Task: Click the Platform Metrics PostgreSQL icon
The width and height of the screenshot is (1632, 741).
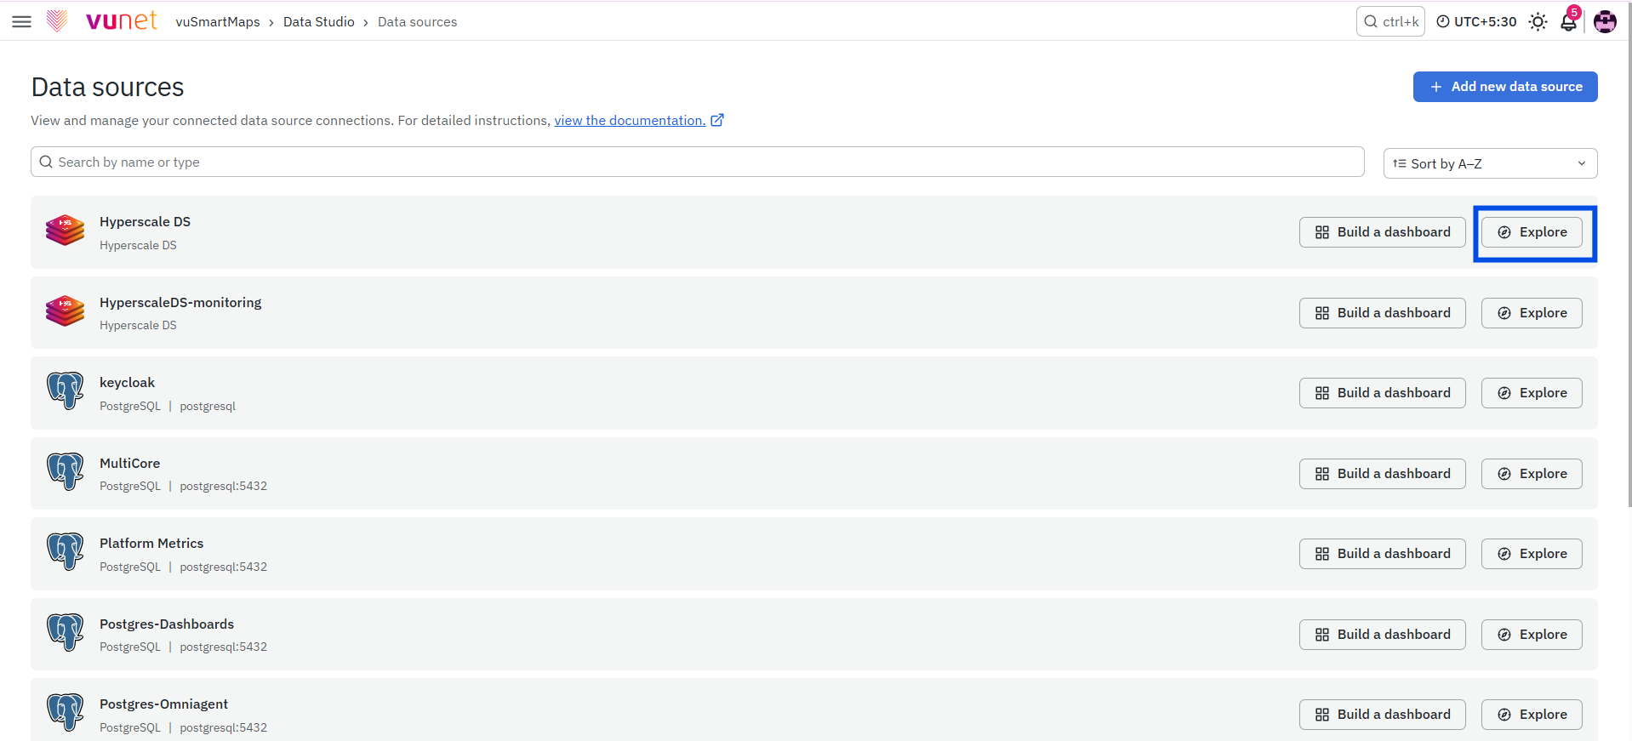Action: (65, 552)
